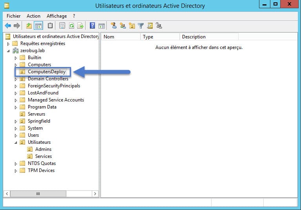Sort by the Nom column header
Image resolution: width=301 pixels, height=210 pixels.
coord(120,37)
